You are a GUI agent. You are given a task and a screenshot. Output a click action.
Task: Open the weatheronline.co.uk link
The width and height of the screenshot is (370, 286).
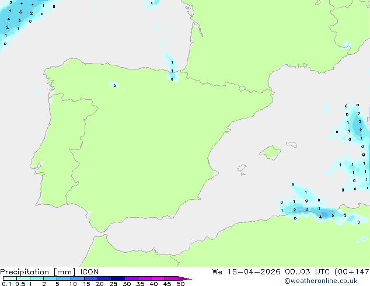321,281
